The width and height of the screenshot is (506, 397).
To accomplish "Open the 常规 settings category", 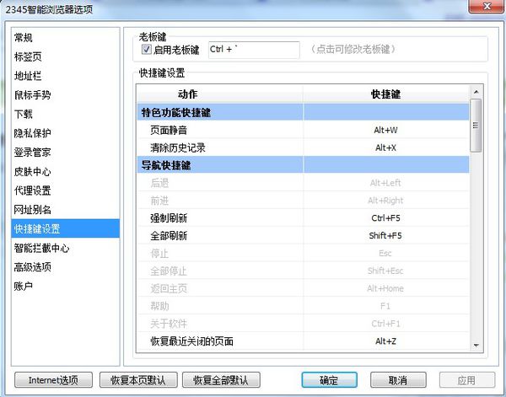I will [x=65, y=38].
